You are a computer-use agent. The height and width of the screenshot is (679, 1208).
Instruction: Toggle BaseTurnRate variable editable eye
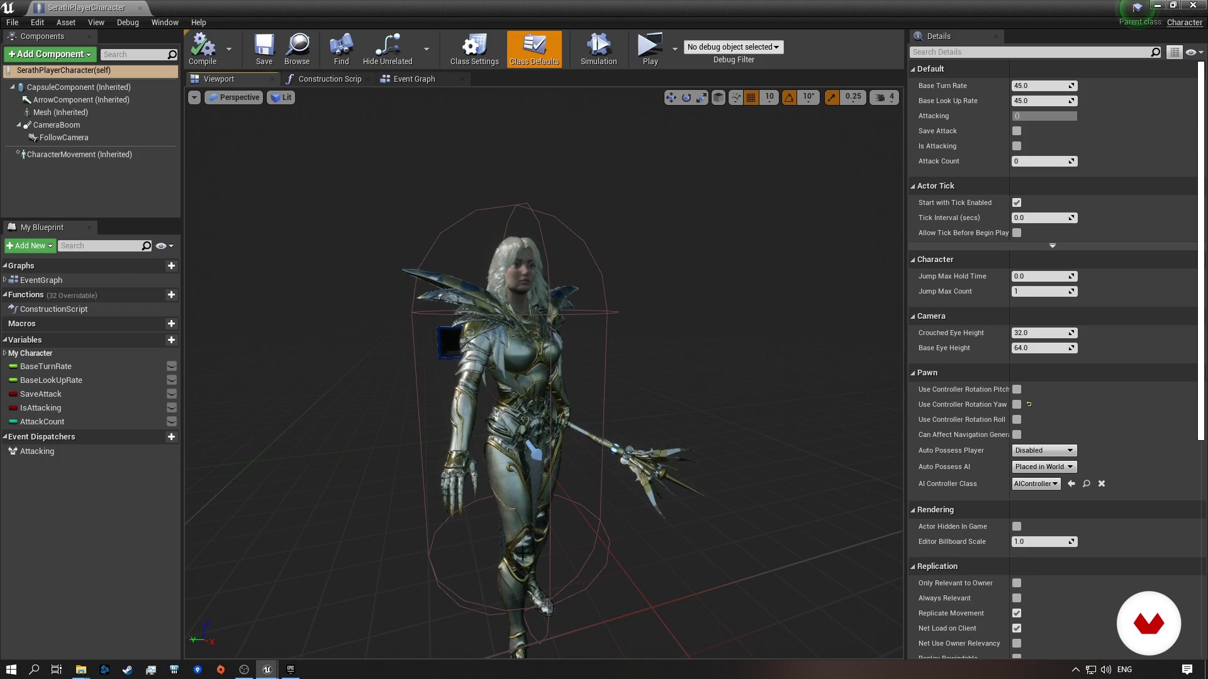pos(171,367)
